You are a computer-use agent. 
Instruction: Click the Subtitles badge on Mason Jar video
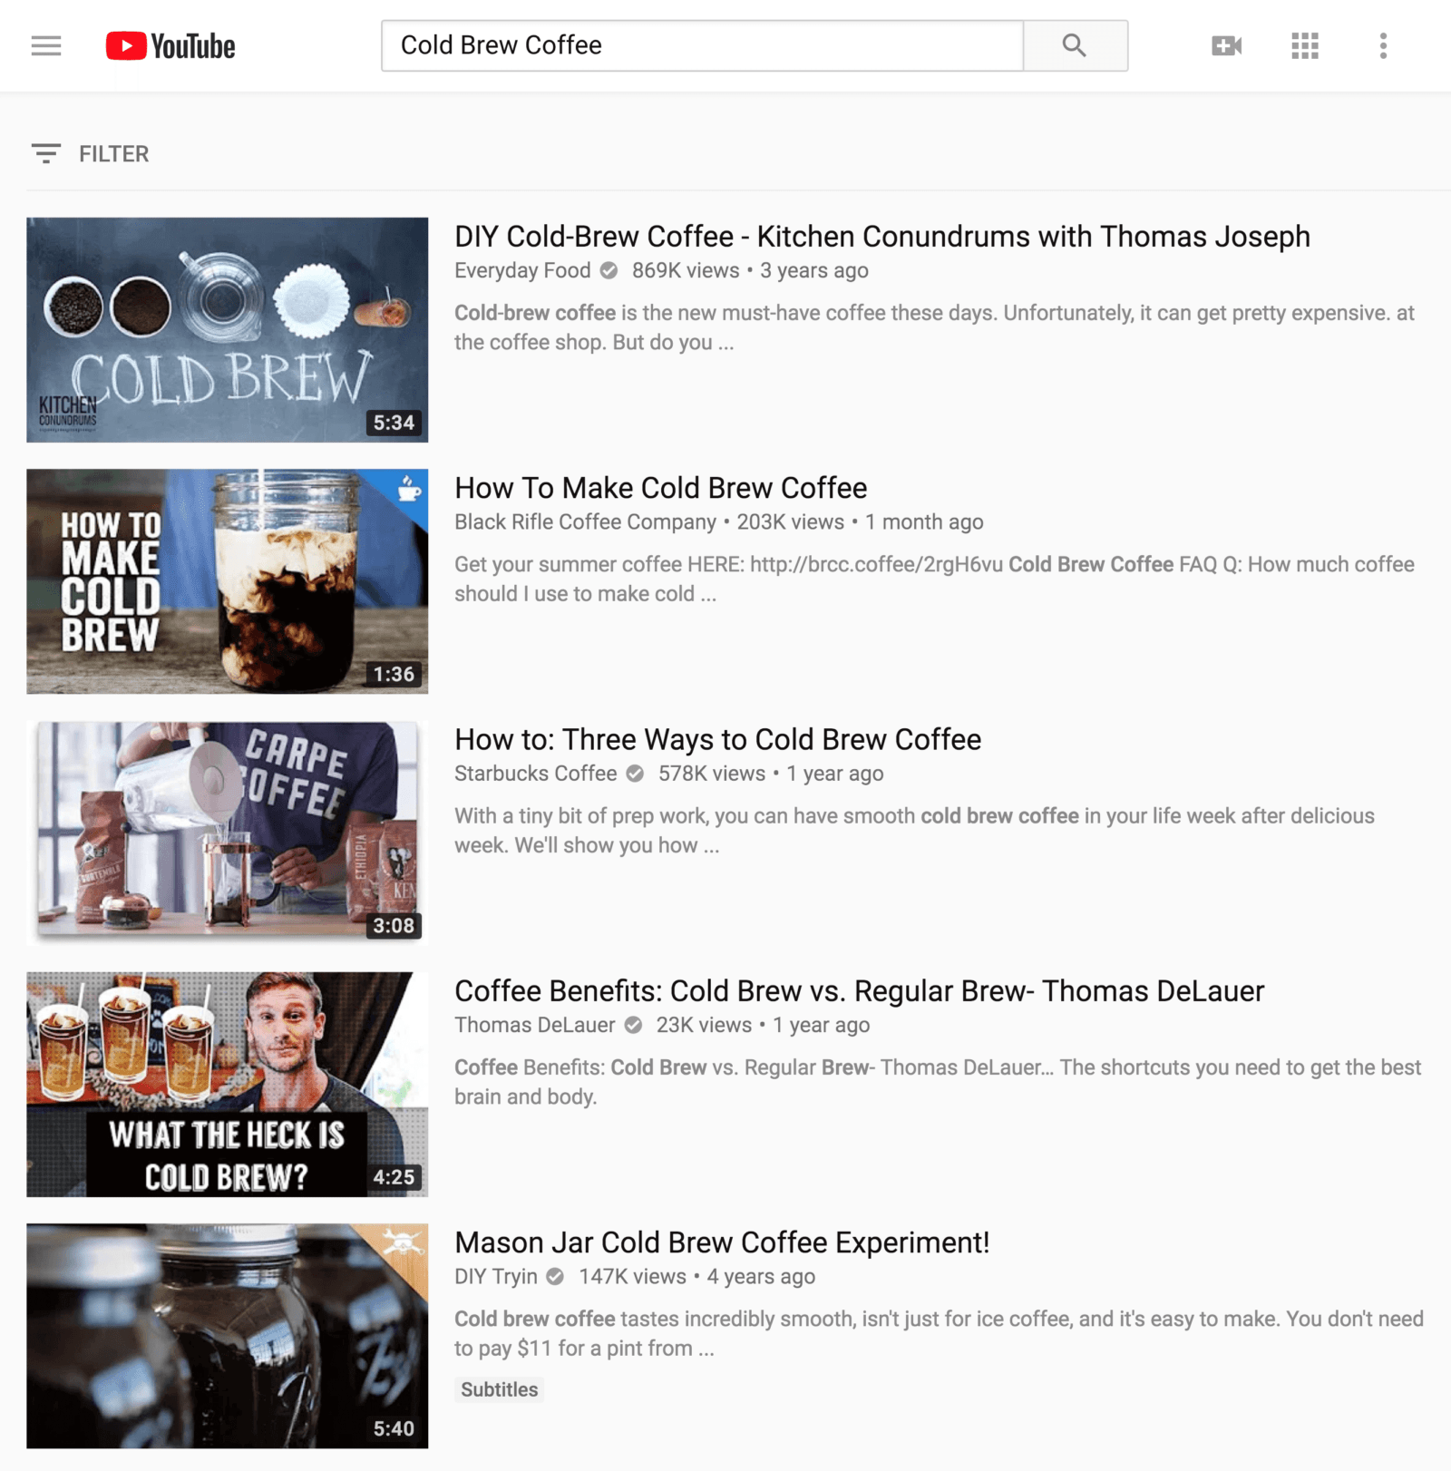[x=499, y=1389]
